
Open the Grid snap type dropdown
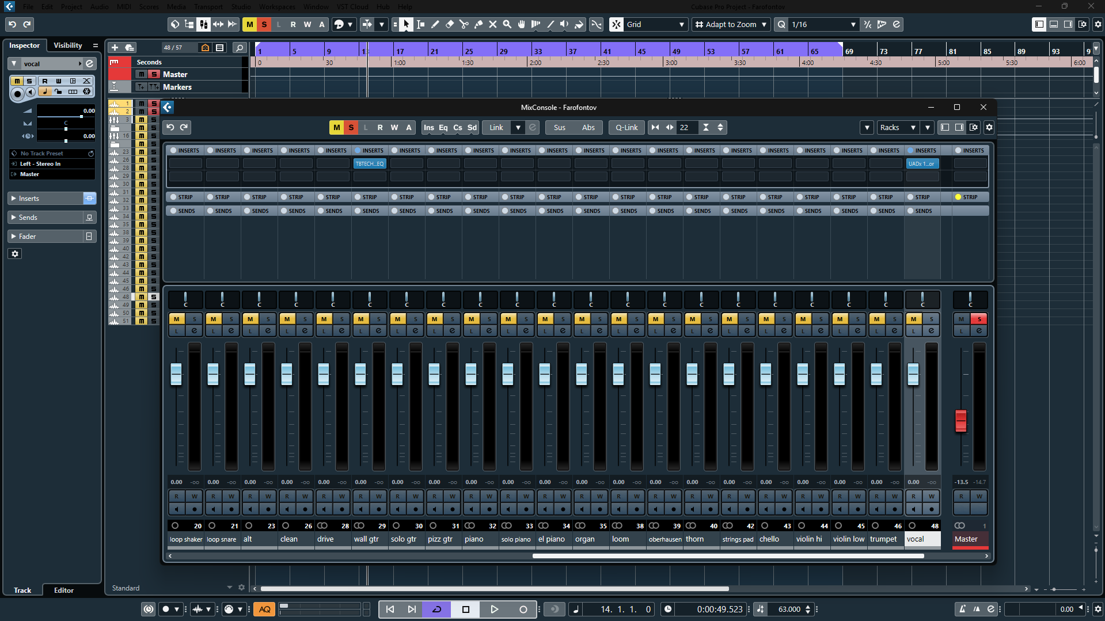tap(656, 24)
